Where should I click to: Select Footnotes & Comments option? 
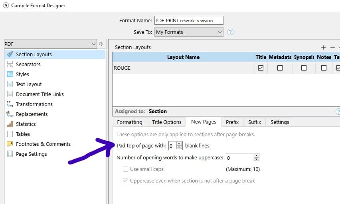[x=55, y=144]
